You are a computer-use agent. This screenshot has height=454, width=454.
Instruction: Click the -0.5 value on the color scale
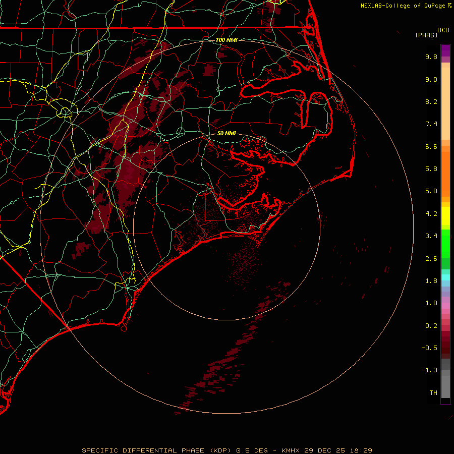point(429,348)
